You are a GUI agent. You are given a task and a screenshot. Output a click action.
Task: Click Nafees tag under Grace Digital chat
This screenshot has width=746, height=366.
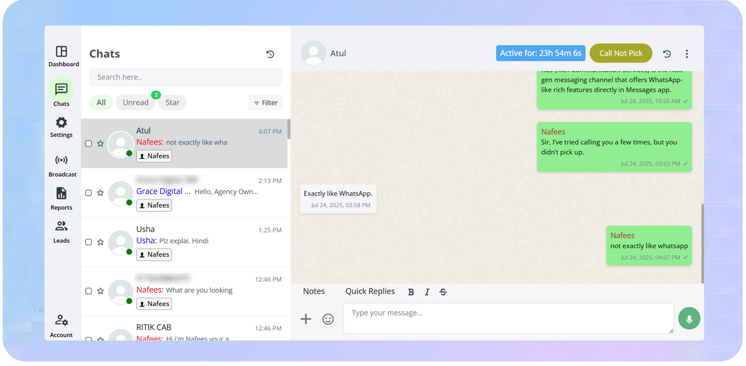pos(154,205)
